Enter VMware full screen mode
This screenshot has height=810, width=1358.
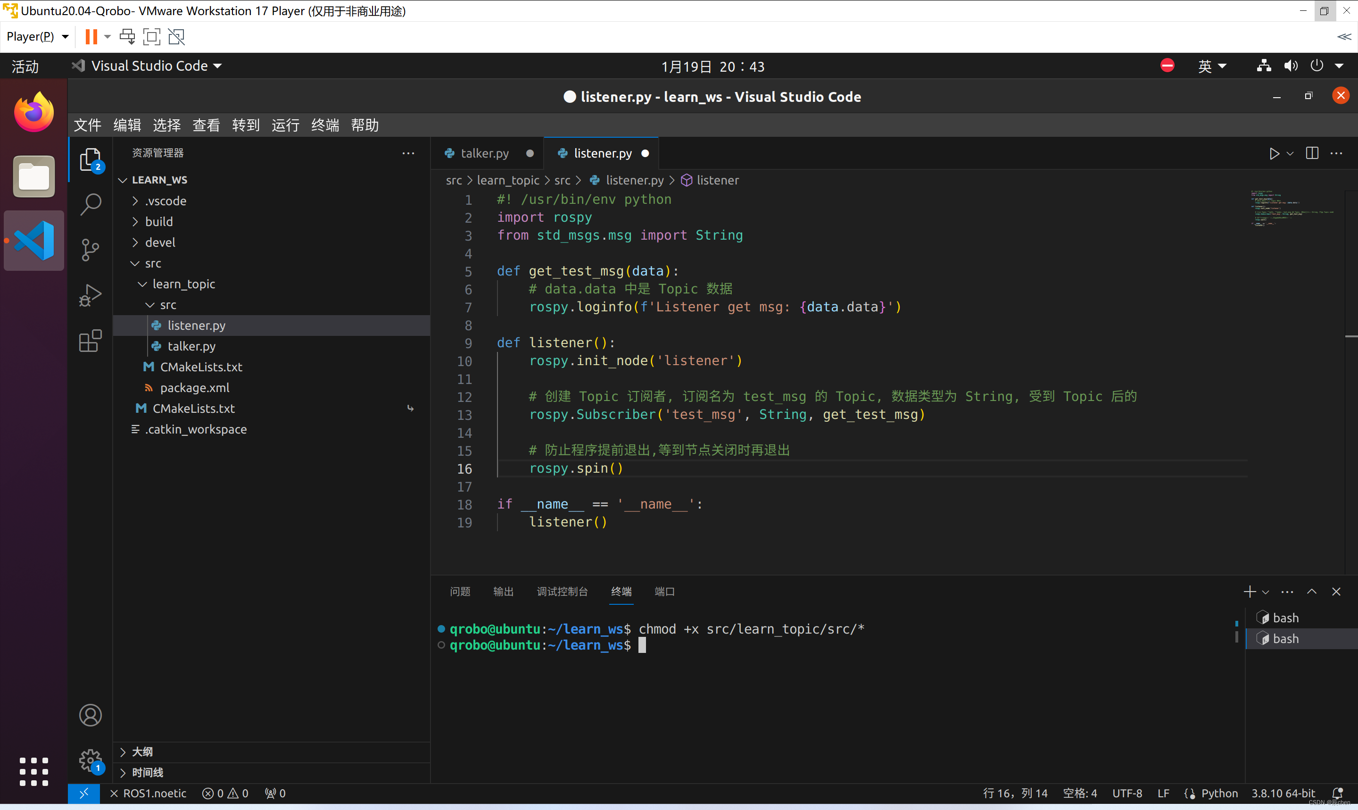(152, 37)
